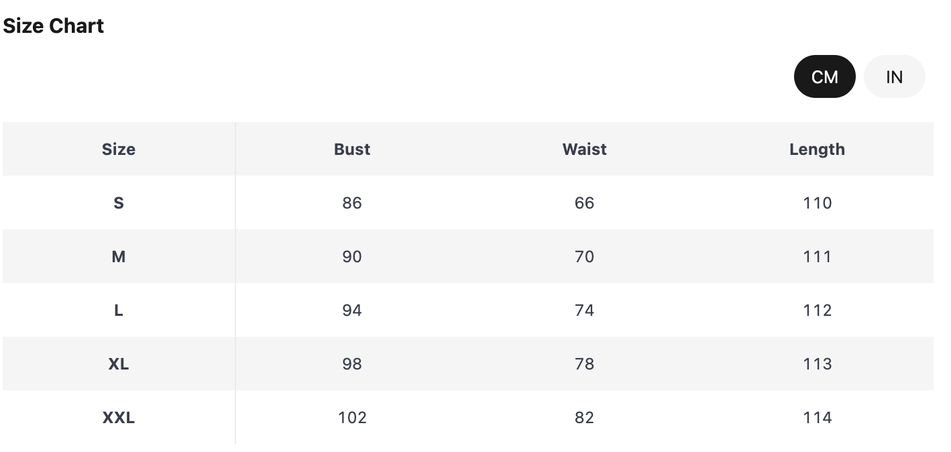Select the S size row label

pos(119,203)
